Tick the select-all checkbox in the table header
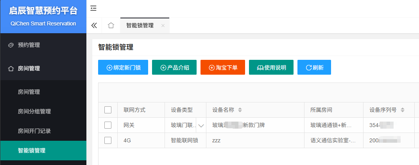The height and width of the screenshot is (165, 419). coord(108,110)
